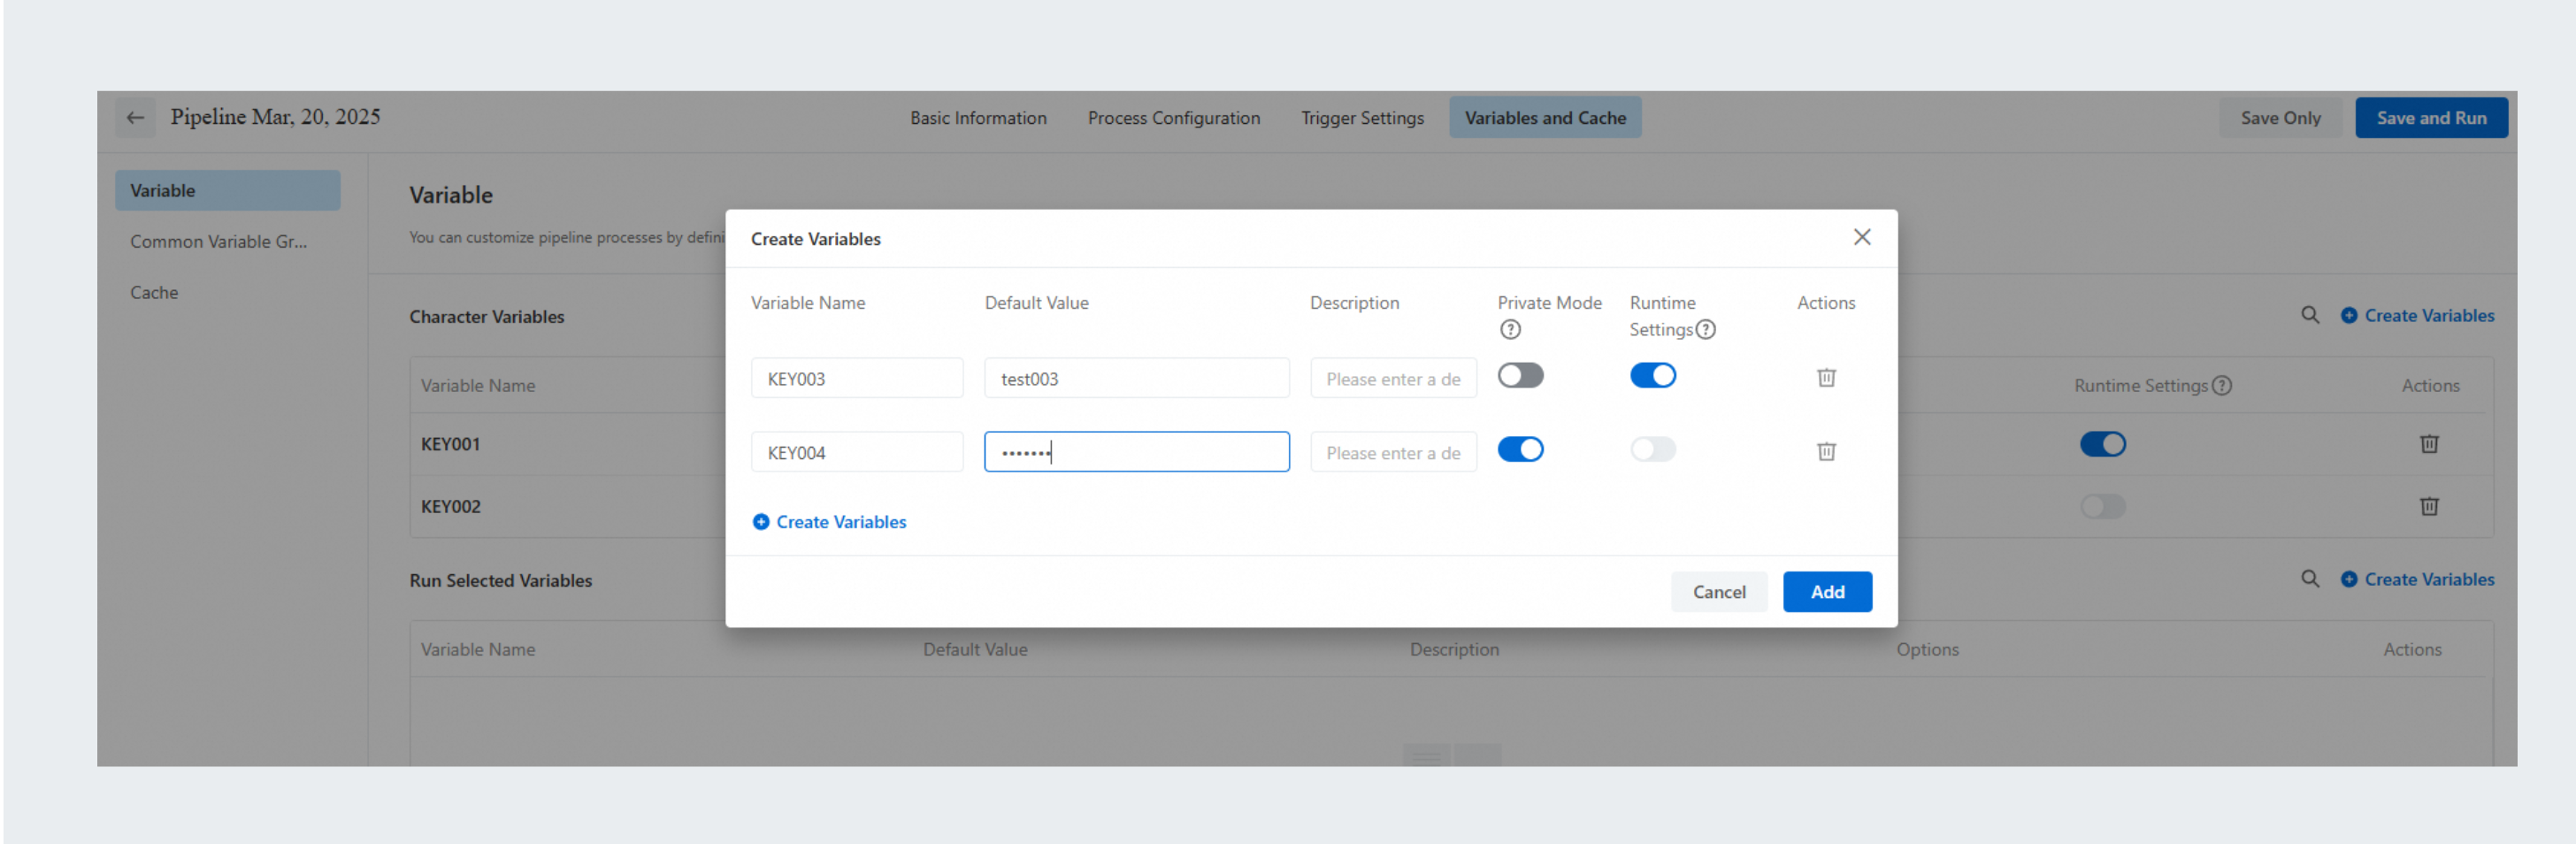
Task: Cancel the Create Variables dialog
Action: (x=1719, y=592)
